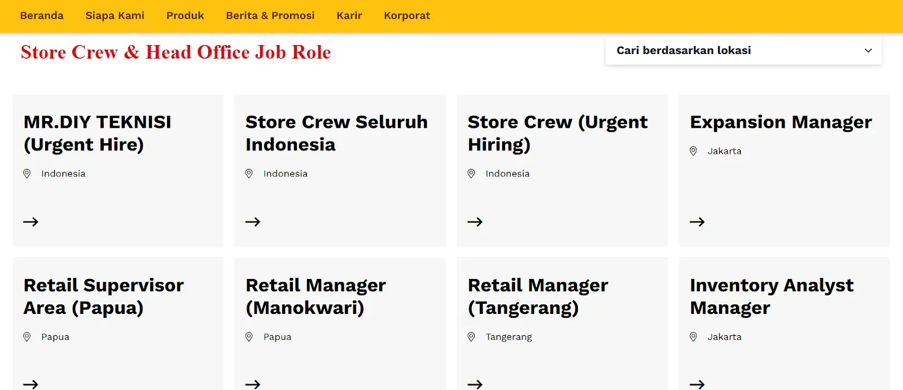Open MR.DIY TEKNISI (Urgent Hire) job title

[97, 134]
